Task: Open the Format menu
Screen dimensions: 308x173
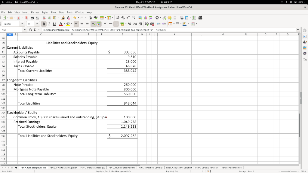Action: (35, 12)
